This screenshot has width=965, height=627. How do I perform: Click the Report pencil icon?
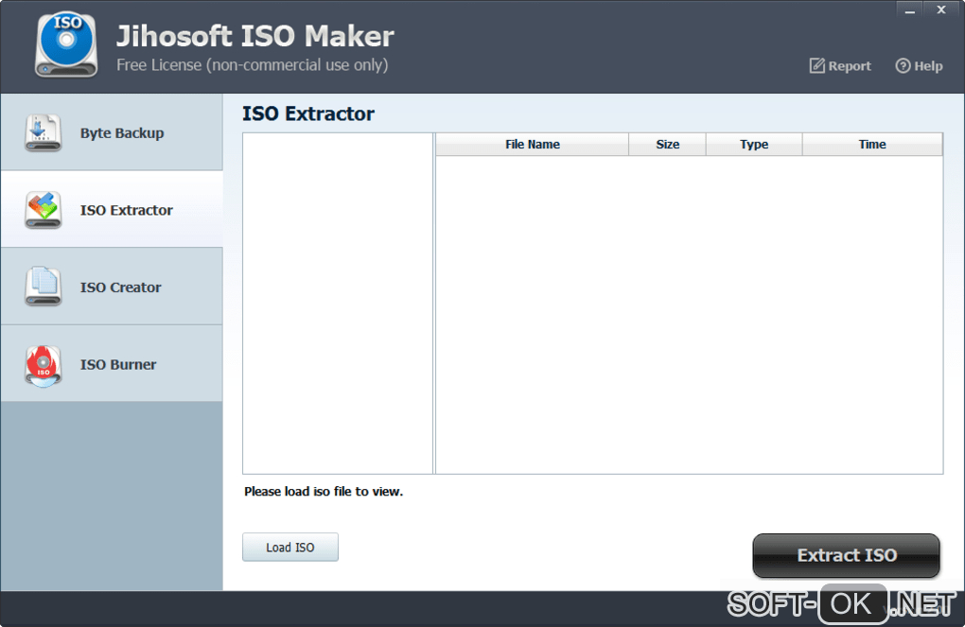click(816, 66)
